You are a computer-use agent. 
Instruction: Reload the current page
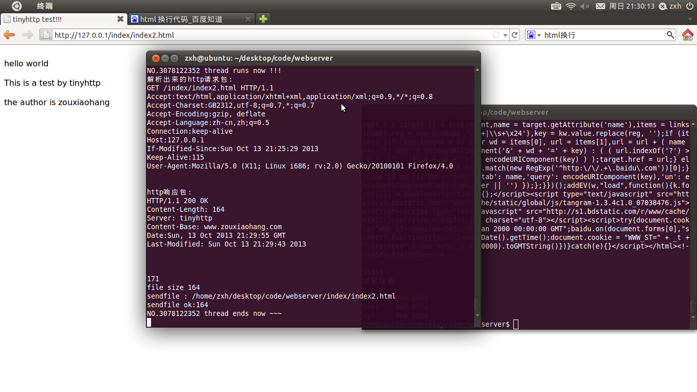pos(515,35)
